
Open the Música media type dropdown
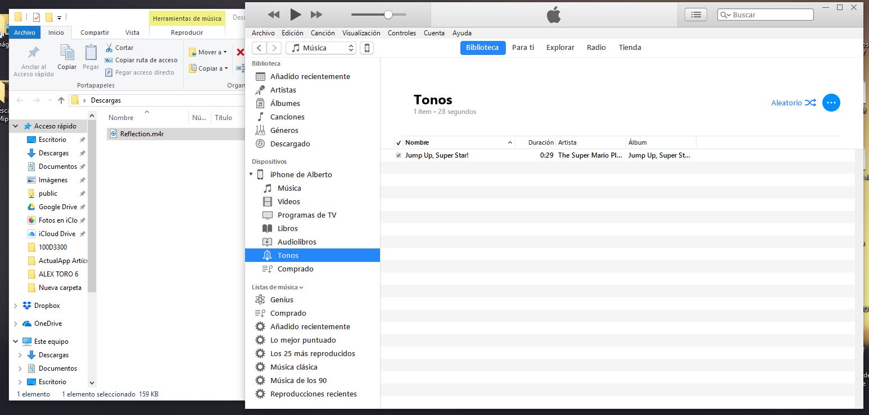coord(321,48)
